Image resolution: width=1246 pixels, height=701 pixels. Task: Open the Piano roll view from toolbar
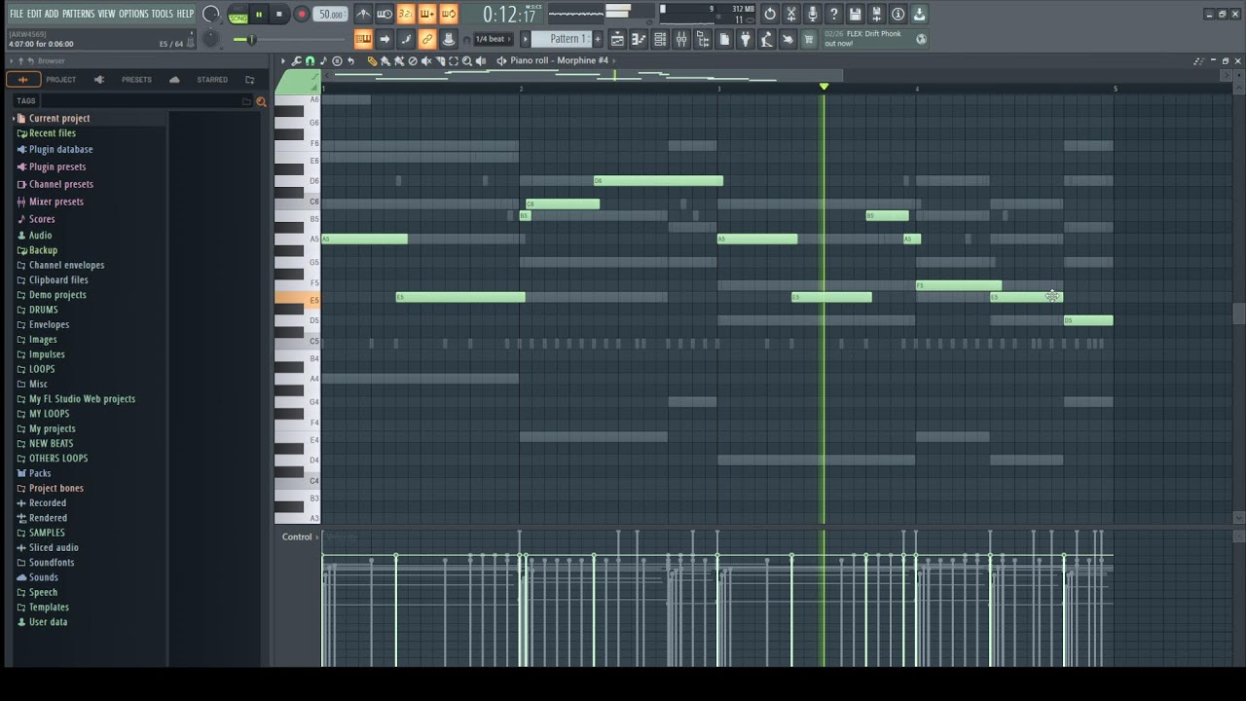639,39
